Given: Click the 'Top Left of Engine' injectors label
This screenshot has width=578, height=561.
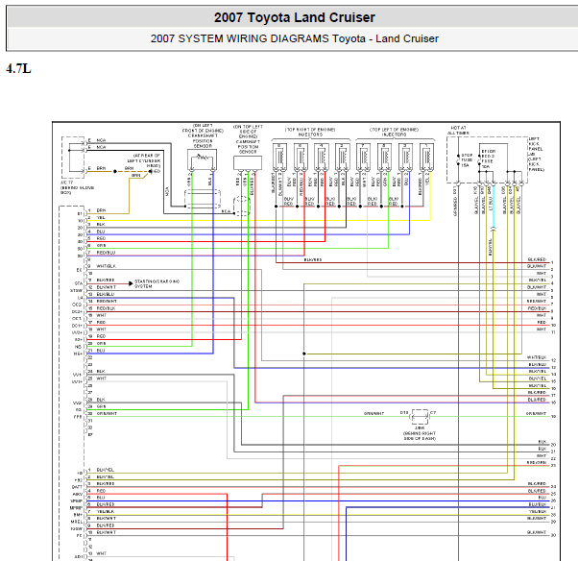Looking at the screenshot, I should coord(393,130).
